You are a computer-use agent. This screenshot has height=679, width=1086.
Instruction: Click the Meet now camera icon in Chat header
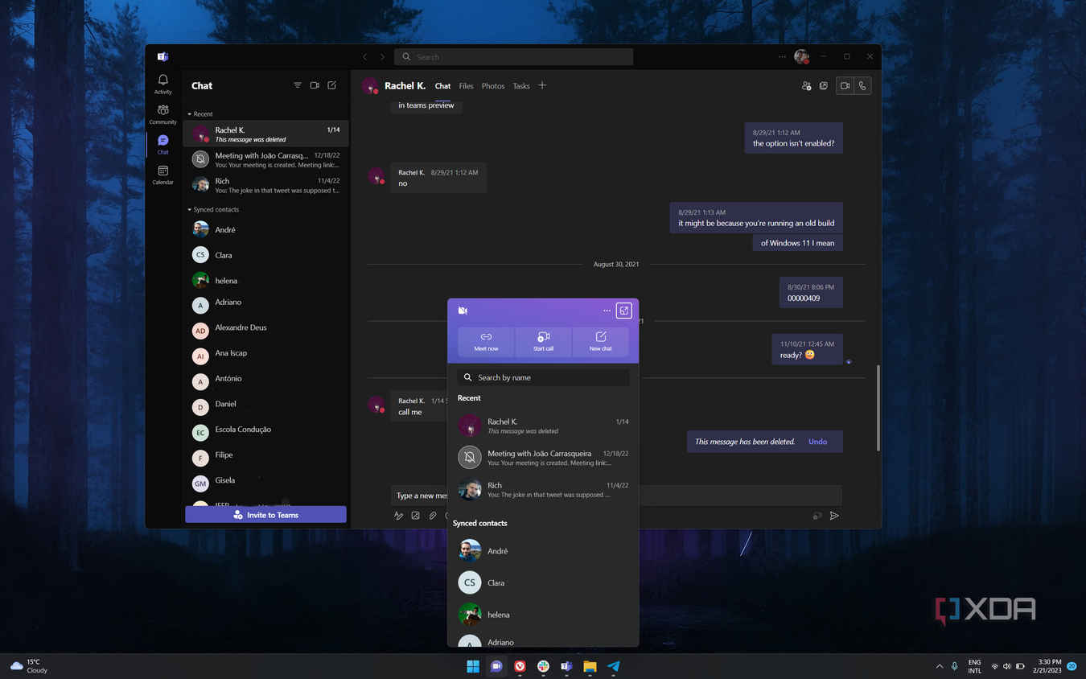[x=315, y=85]
